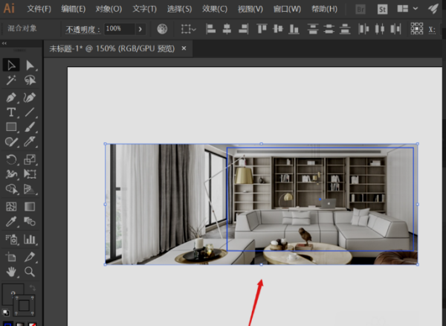Close the 未标题-1 document tab

tap(184, 48)
